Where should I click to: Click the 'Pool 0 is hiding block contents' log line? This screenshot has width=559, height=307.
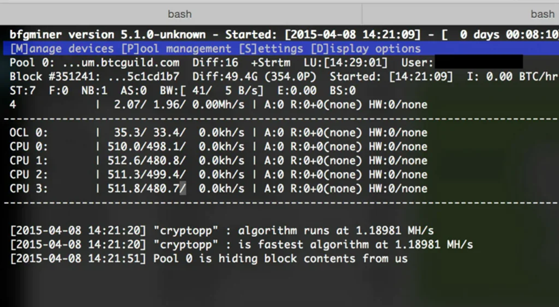209,259
